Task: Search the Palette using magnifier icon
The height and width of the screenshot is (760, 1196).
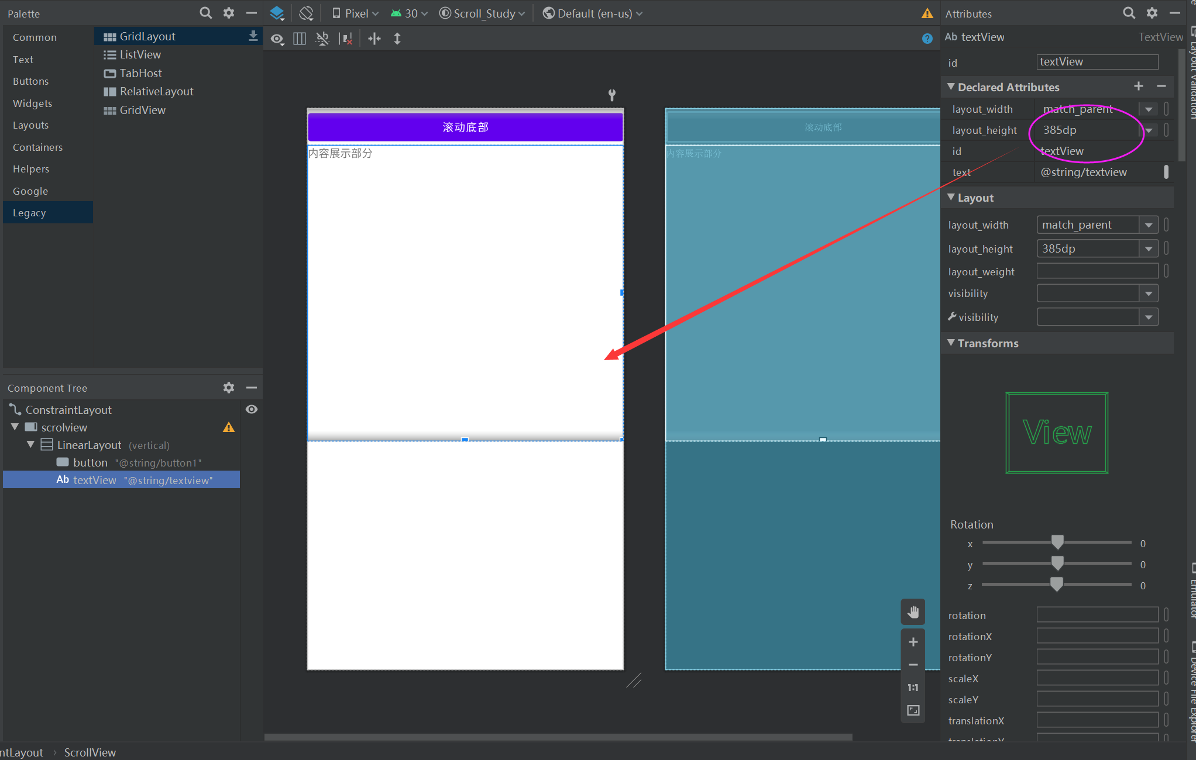Action: 205,13
